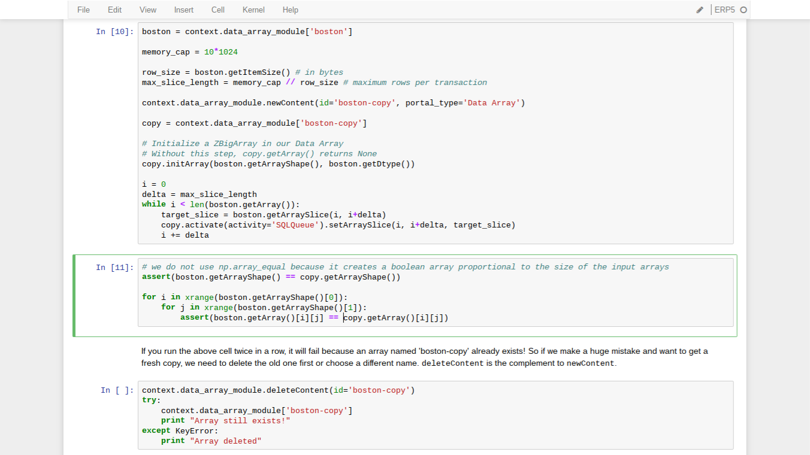Click the 'except KeyError:' line
The width and height of the screenshot is (810, 455).
(x=180, y=431)
